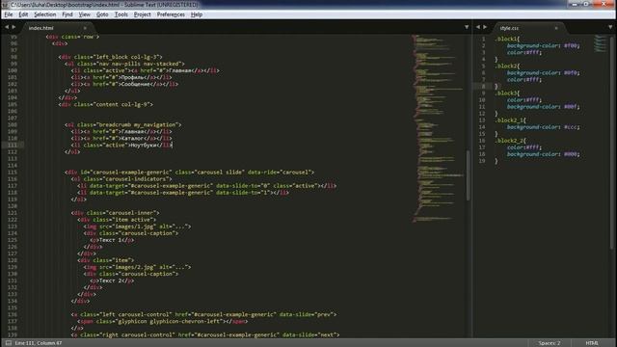
Task: Click the #ccc color value
Action: (x=571, y=127)
